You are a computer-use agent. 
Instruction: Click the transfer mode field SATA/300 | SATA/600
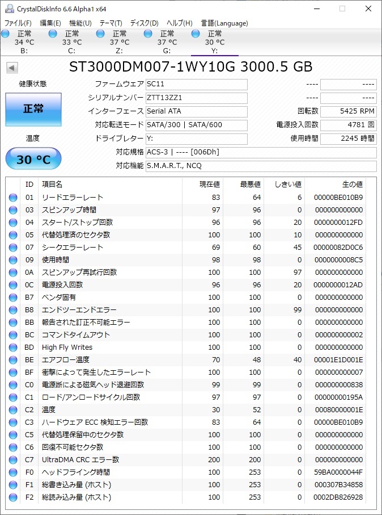pos(197,125)
